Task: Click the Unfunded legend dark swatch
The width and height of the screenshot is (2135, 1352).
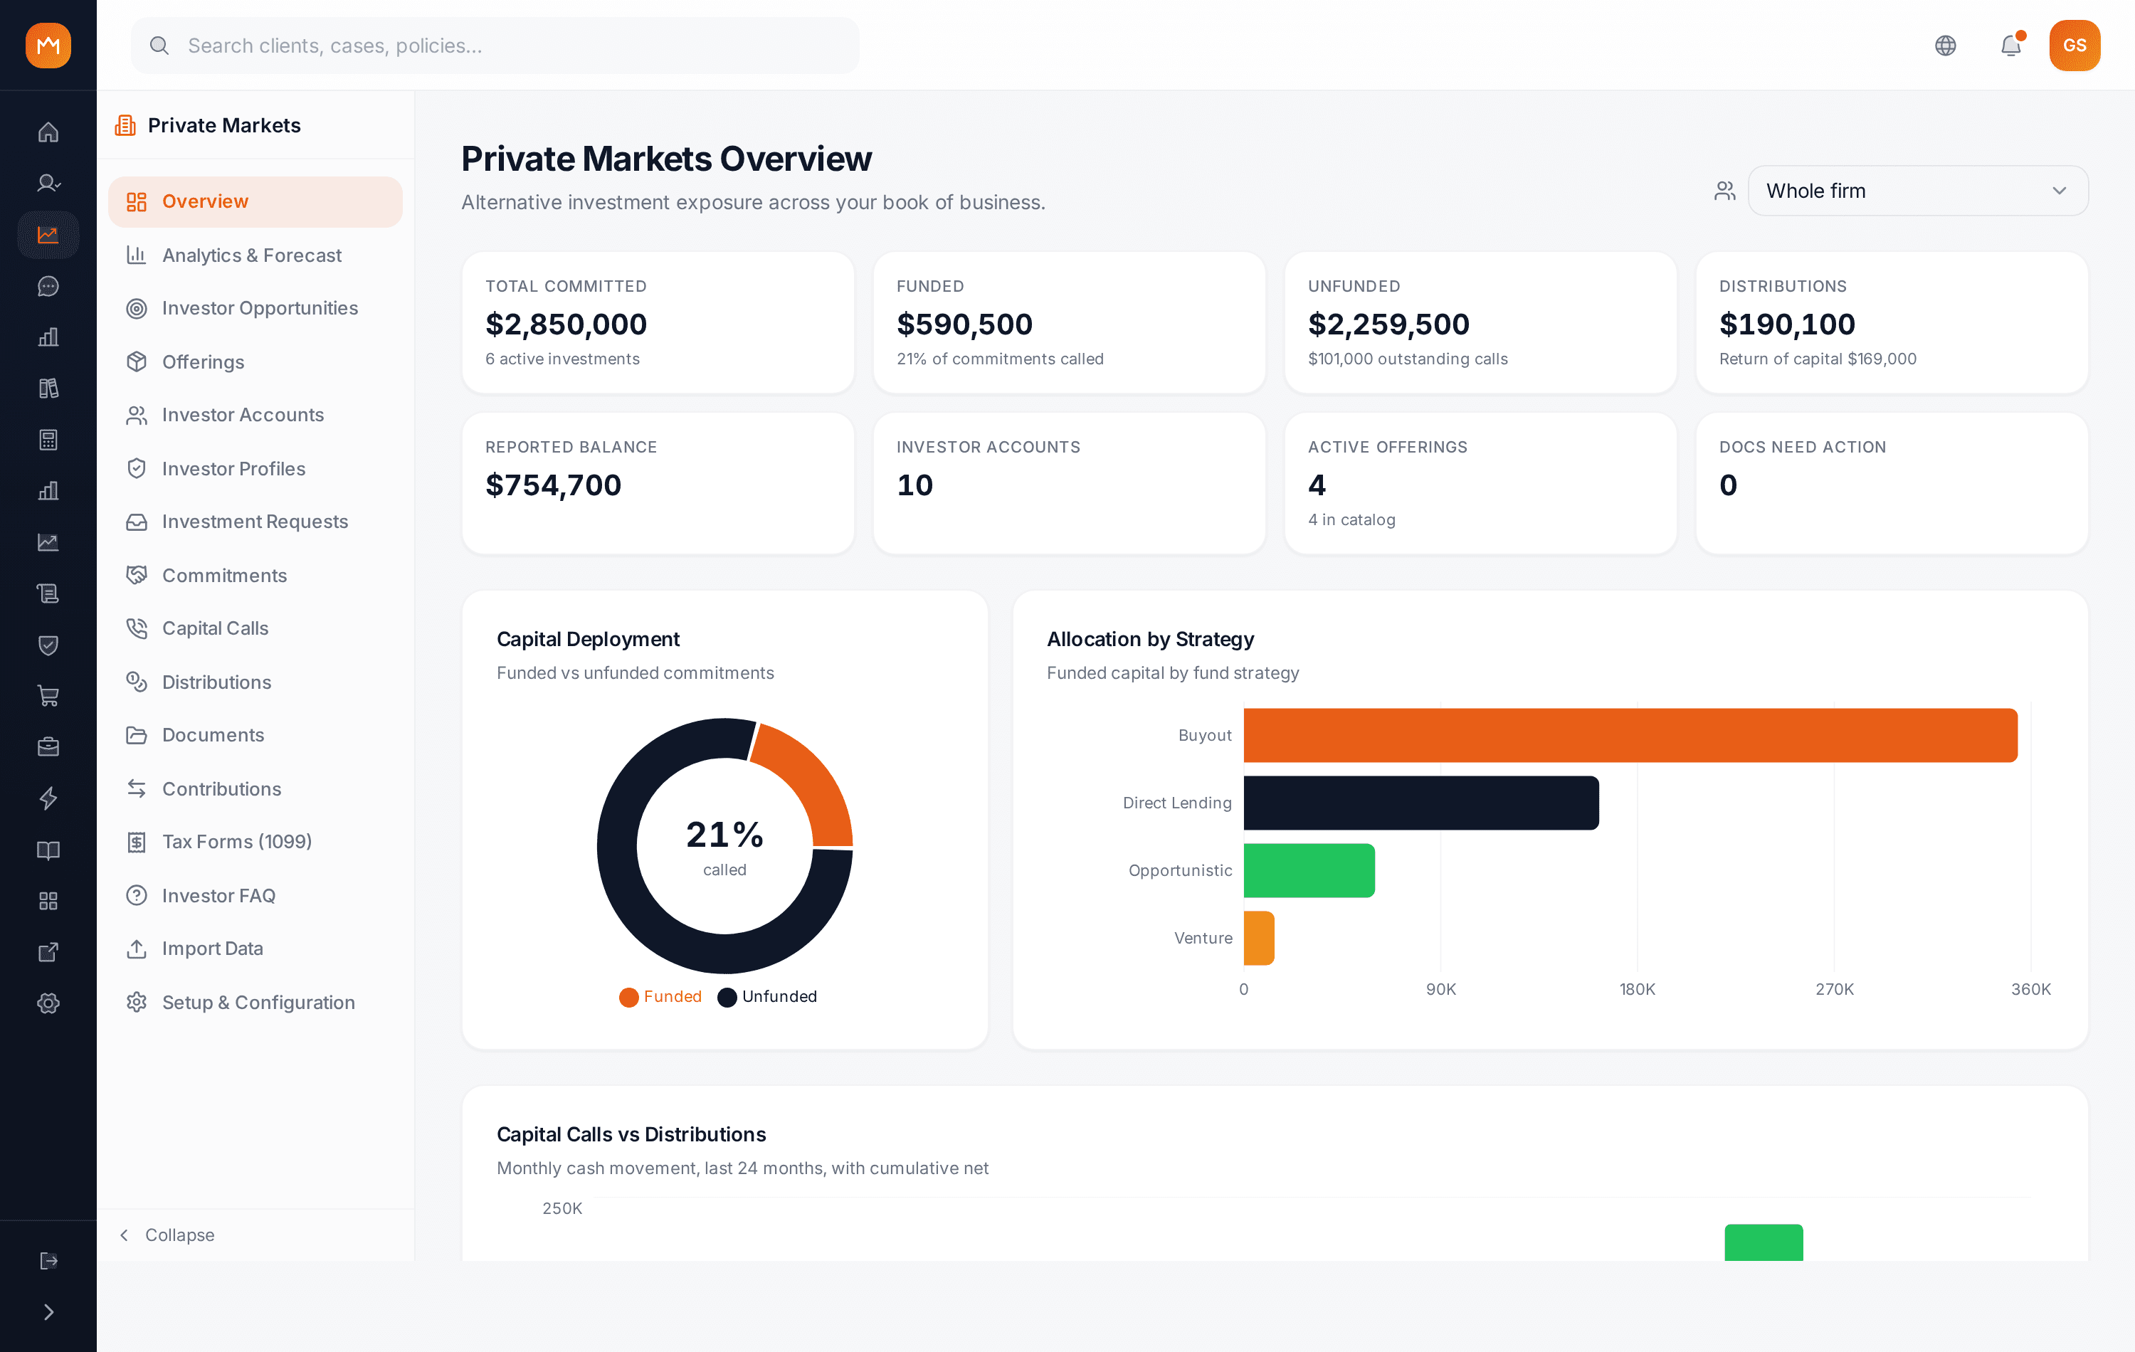Action: [x=727, y=998]
